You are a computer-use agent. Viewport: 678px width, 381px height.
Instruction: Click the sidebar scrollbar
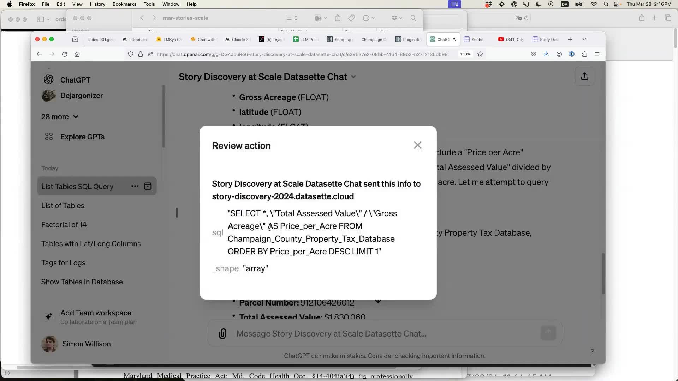(x=164, y=116)
